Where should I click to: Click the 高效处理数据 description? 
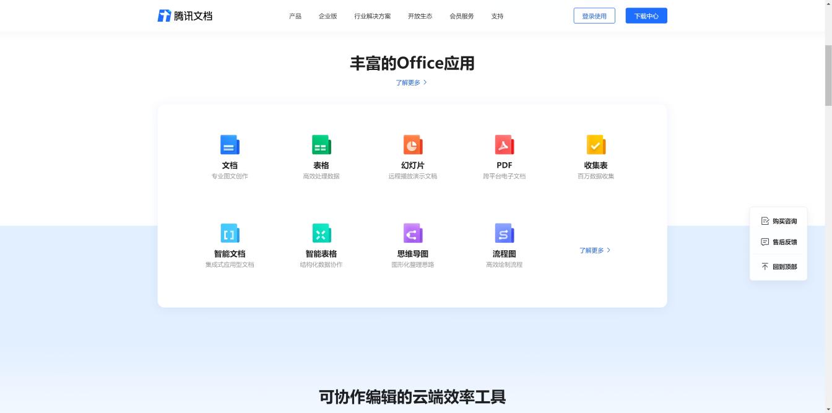pos(321,176)
